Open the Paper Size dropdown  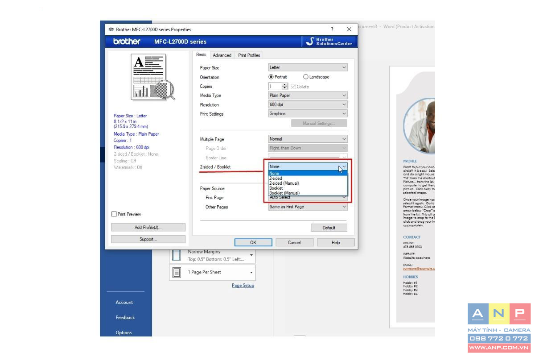[x=308, y=67]
